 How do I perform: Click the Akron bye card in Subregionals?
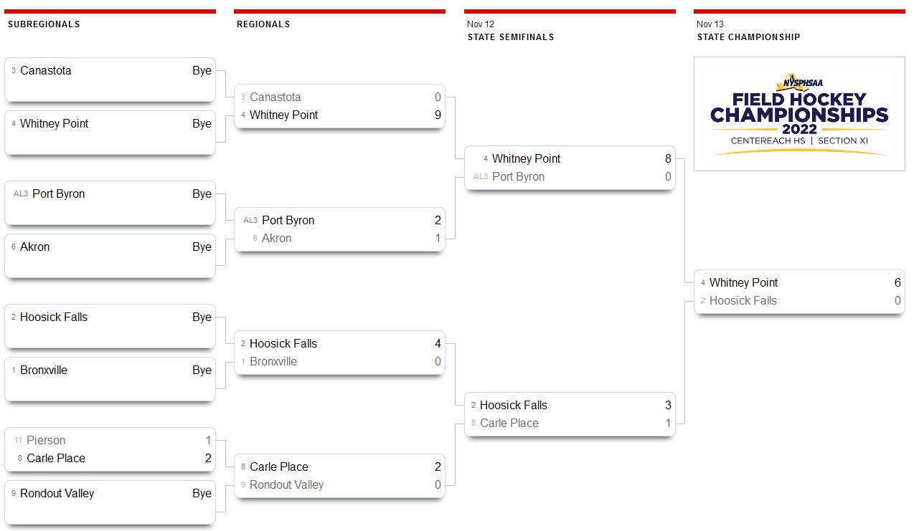[x=110, y=256]
